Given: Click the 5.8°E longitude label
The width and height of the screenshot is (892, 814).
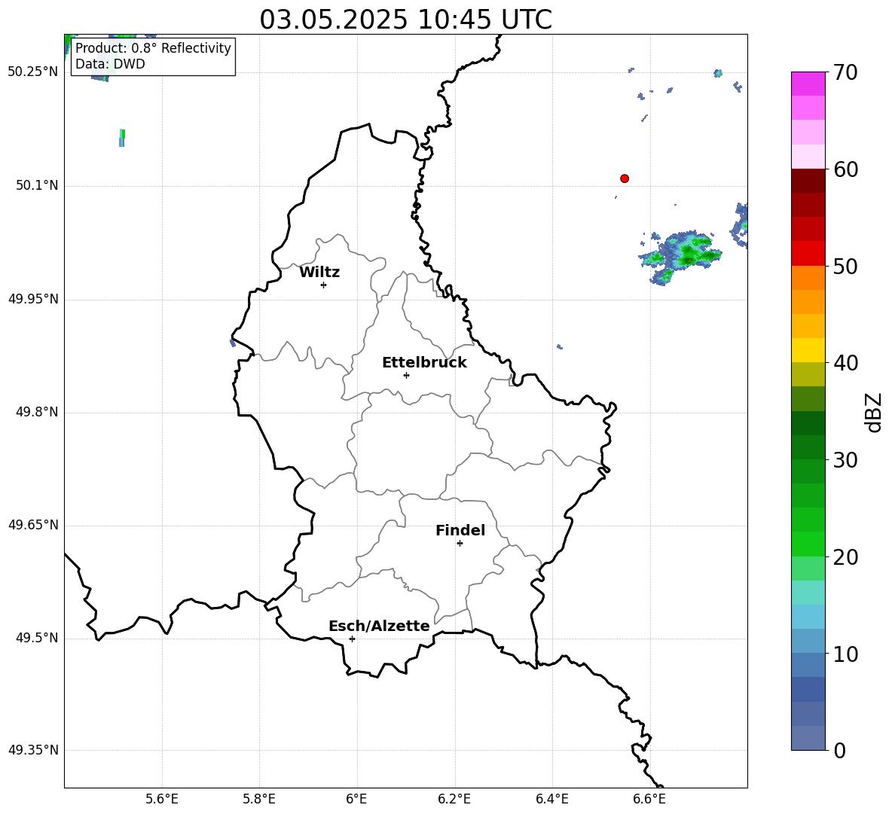Looking at the screenshot, I should point(259,799).
